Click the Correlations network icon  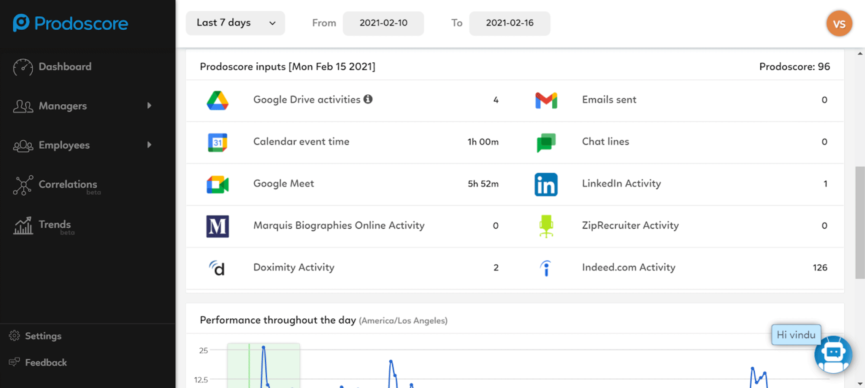(23, 185)
